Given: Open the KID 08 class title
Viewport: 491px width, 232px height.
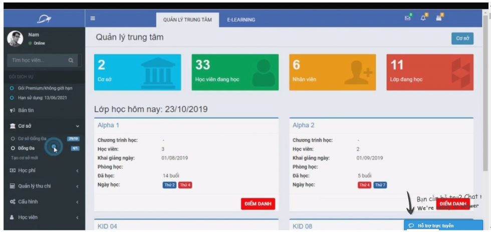Looking at the screenshot, I should click(303, 226).
